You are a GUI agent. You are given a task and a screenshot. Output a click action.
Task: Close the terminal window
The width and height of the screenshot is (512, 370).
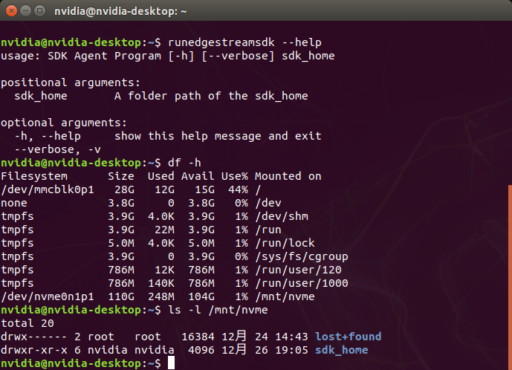pos(11,11)
